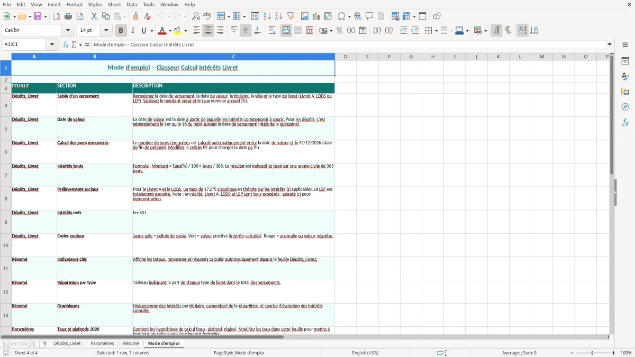The width and height of the screenshot is (635, 357).
Task: Insert a comment
Action: (370, 16)
